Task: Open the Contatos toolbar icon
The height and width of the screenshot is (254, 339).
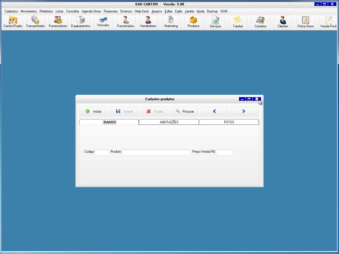Action: (260, 22)
